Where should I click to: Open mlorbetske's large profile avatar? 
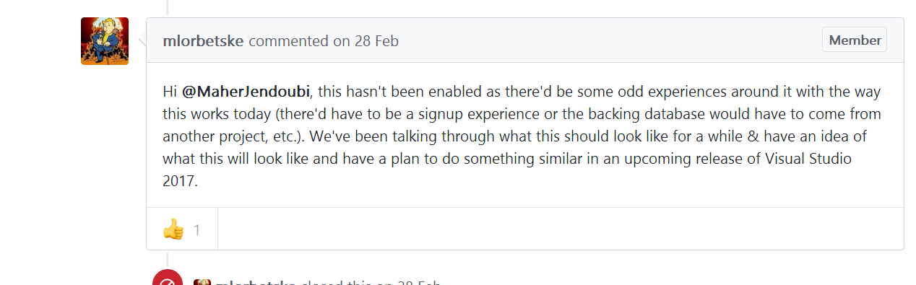(105, 41)
